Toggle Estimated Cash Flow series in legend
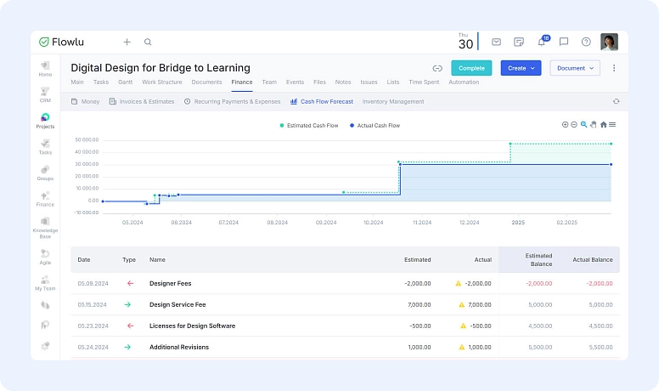Viewport: 659px width, 391px height. click(x=312, y=125)
